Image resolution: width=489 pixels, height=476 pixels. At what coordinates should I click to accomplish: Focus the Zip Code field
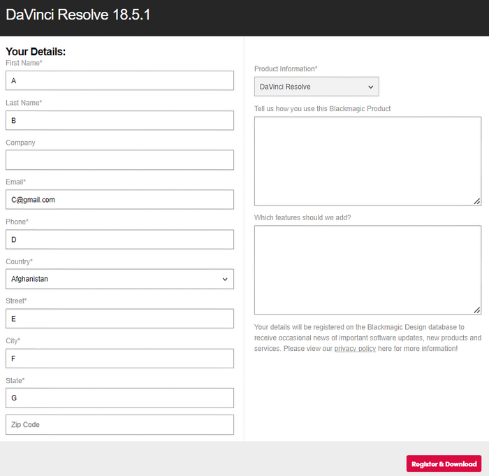(119, 424)
